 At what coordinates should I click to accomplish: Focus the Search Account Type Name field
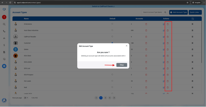pos(152,12)
